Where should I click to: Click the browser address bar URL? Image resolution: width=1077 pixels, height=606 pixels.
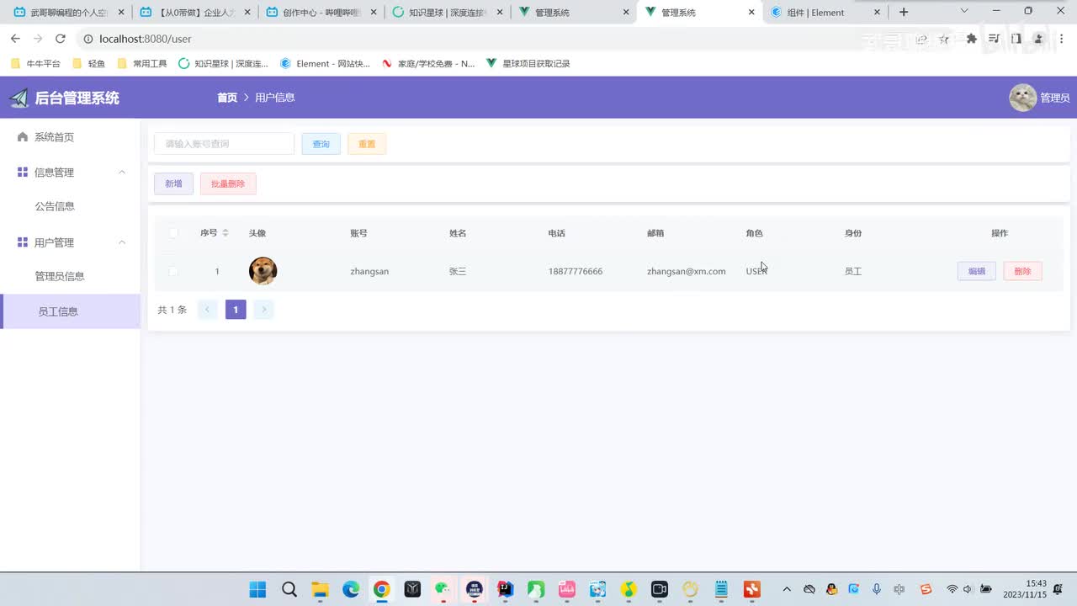146,39
